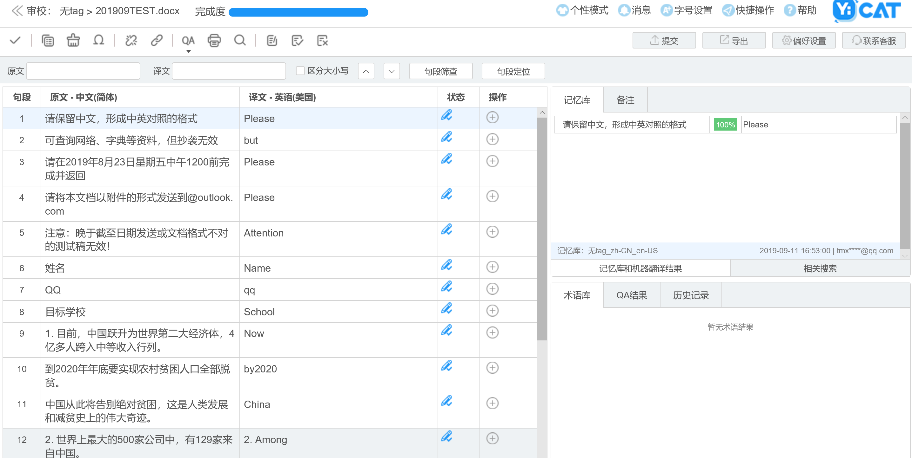Screen dimensions: 912x458
Task: Click translation cell 'but' in segment 2
Action: [339, 140]
